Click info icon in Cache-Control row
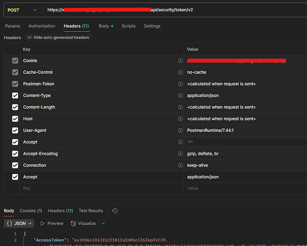 coord(180,72)
